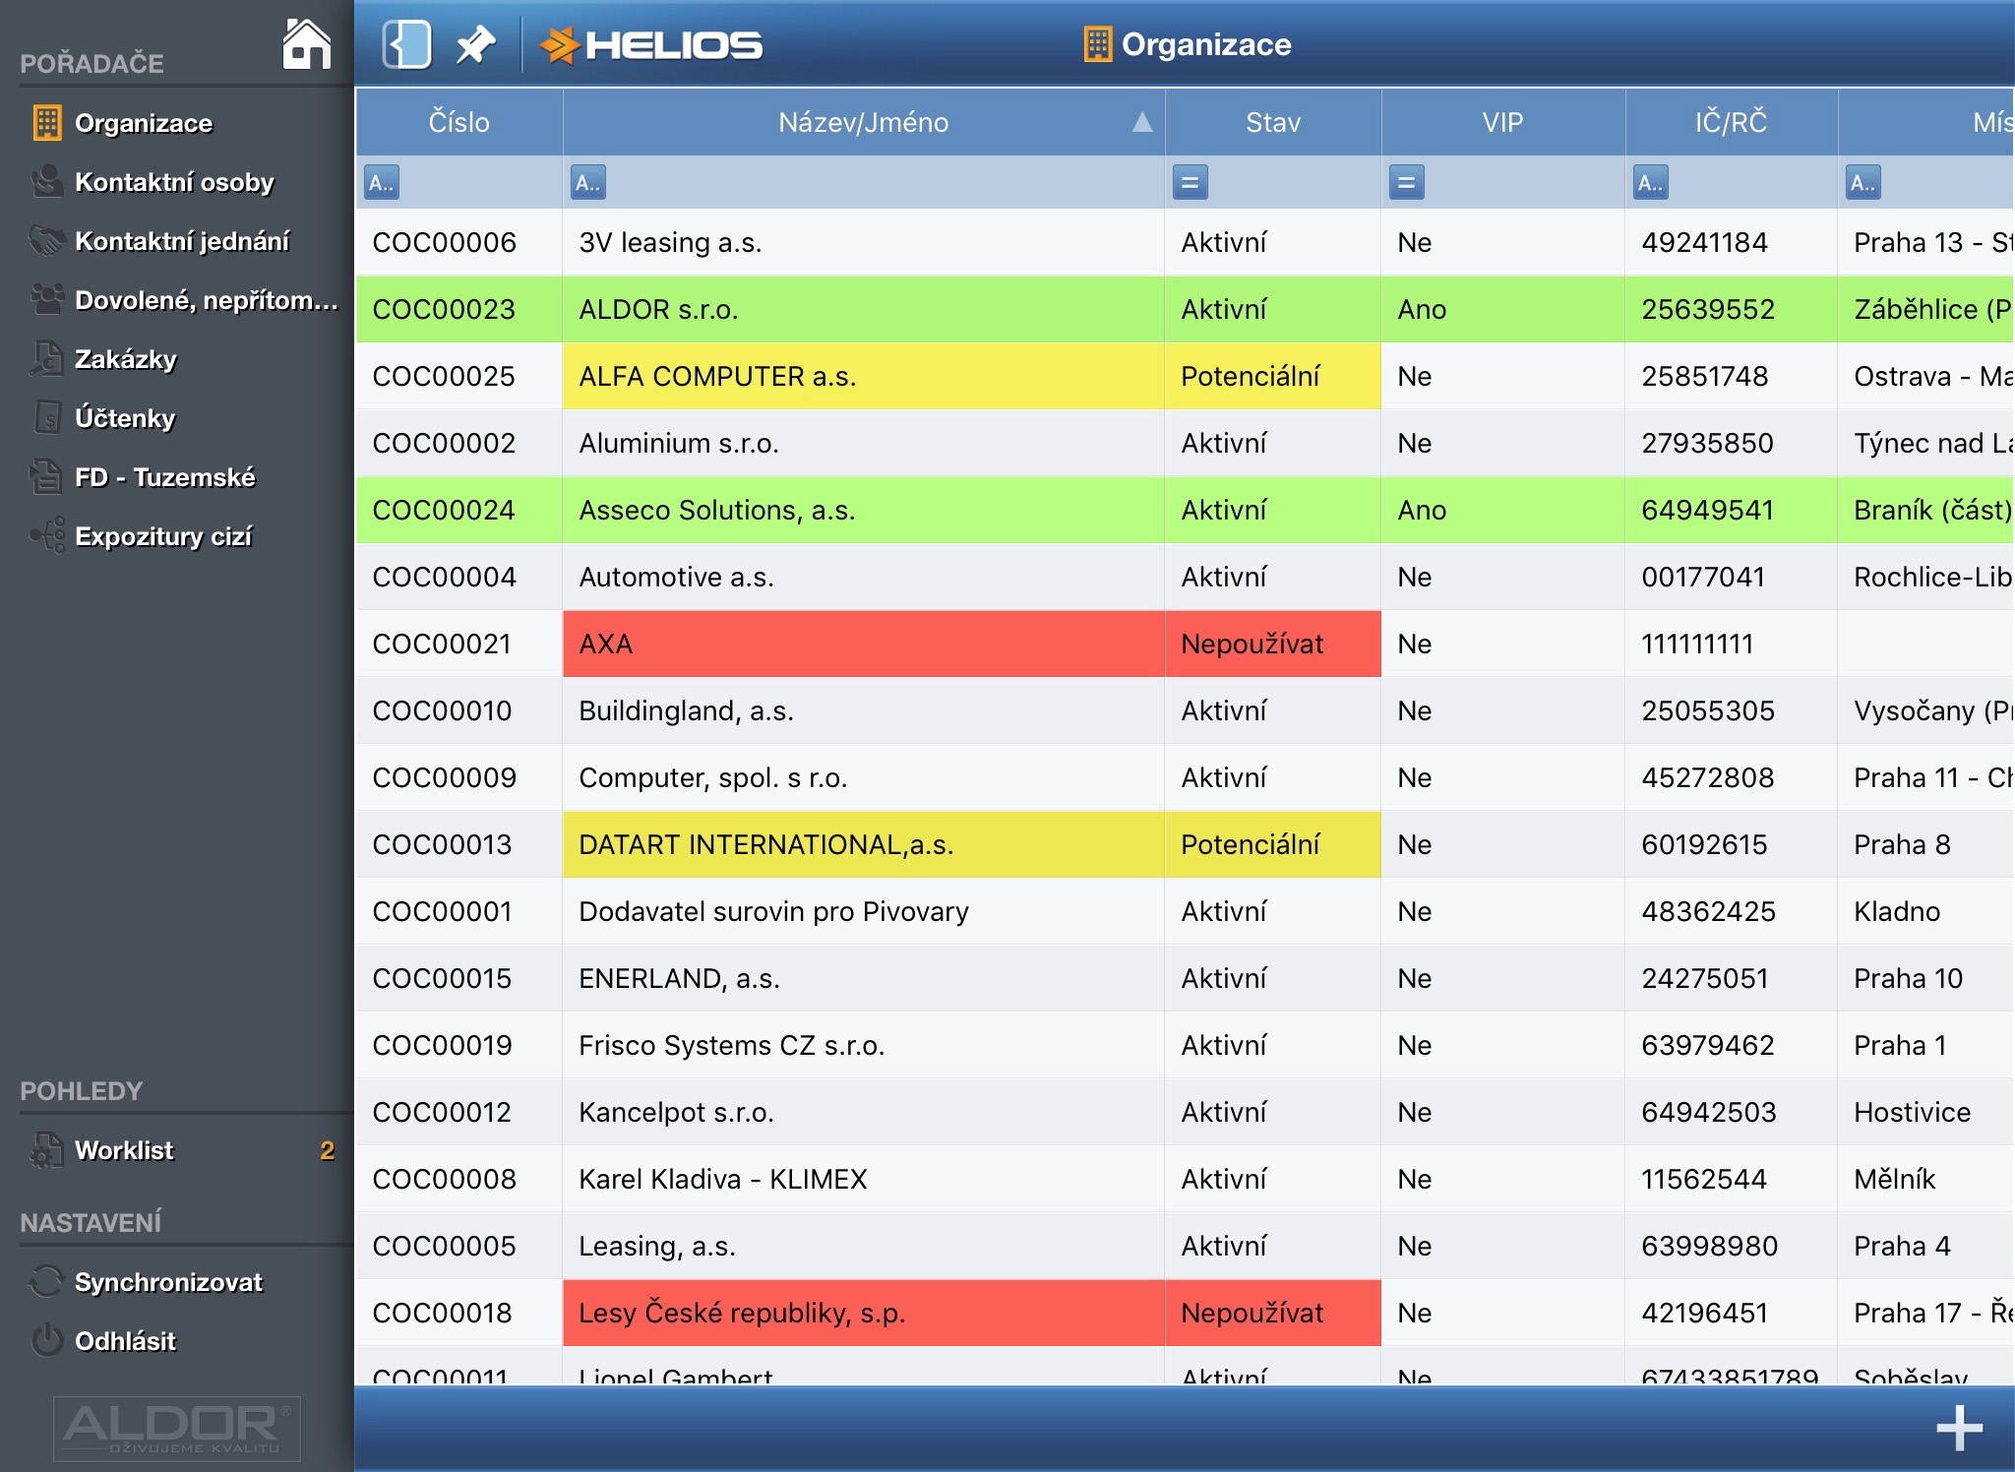Select Aluminium s.r.o. row
Screen dimensions: 2015x1472
click(1185, 443)
